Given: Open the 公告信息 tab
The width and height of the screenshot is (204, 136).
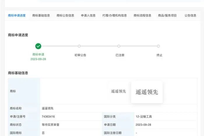Looking at the screenshot, I should click(x=190, y=15).
